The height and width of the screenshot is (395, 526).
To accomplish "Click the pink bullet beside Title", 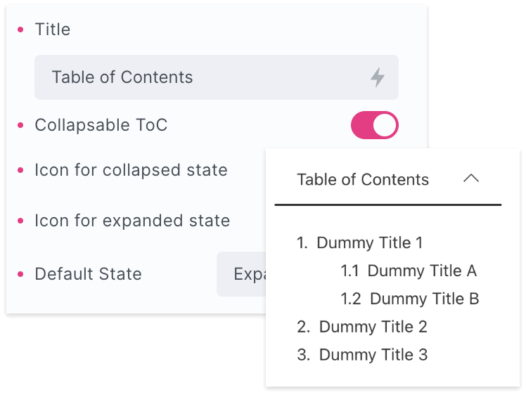I will click(20, 30).
